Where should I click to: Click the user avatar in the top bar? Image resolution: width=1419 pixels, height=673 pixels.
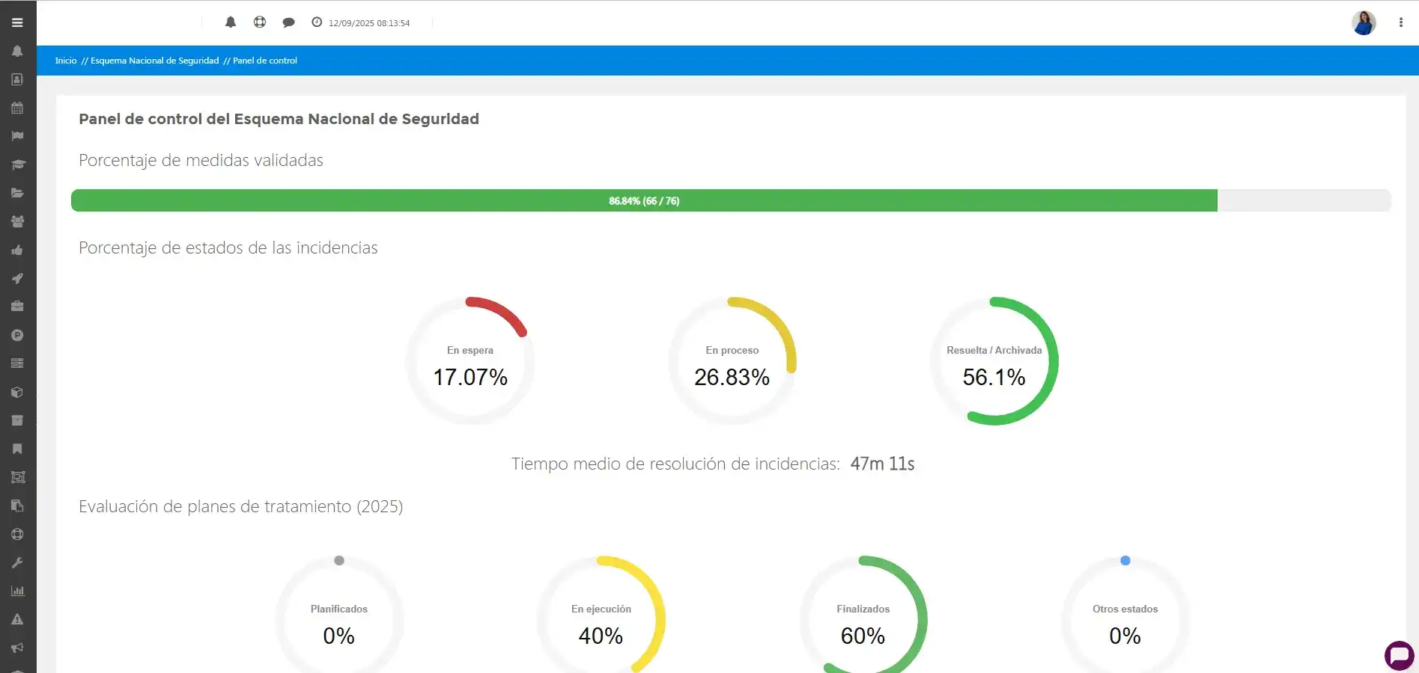[x=1364, y=22]
